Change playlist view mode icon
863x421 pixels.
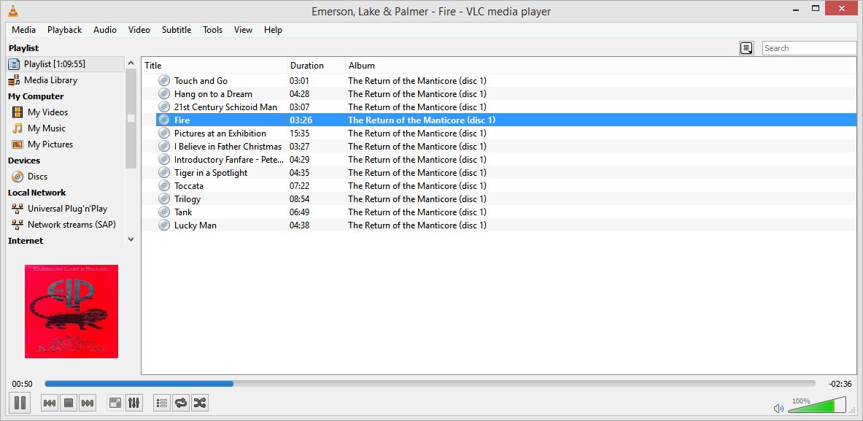pyautogui.click(x=746, y=48)
